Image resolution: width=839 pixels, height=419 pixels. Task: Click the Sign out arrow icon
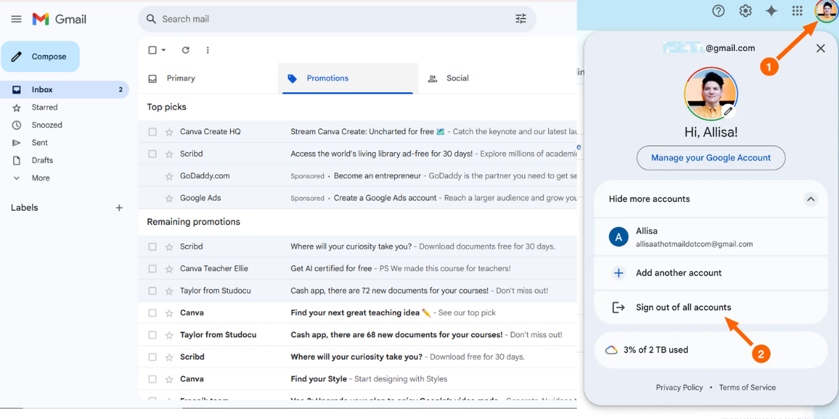618,307
